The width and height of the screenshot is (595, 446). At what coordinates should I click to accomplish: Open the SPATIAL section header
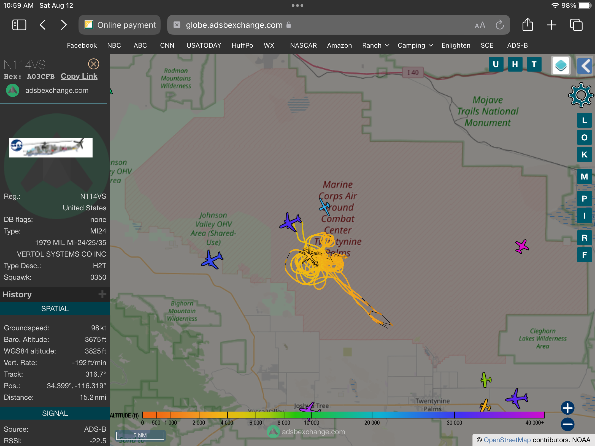coord(55,309)
